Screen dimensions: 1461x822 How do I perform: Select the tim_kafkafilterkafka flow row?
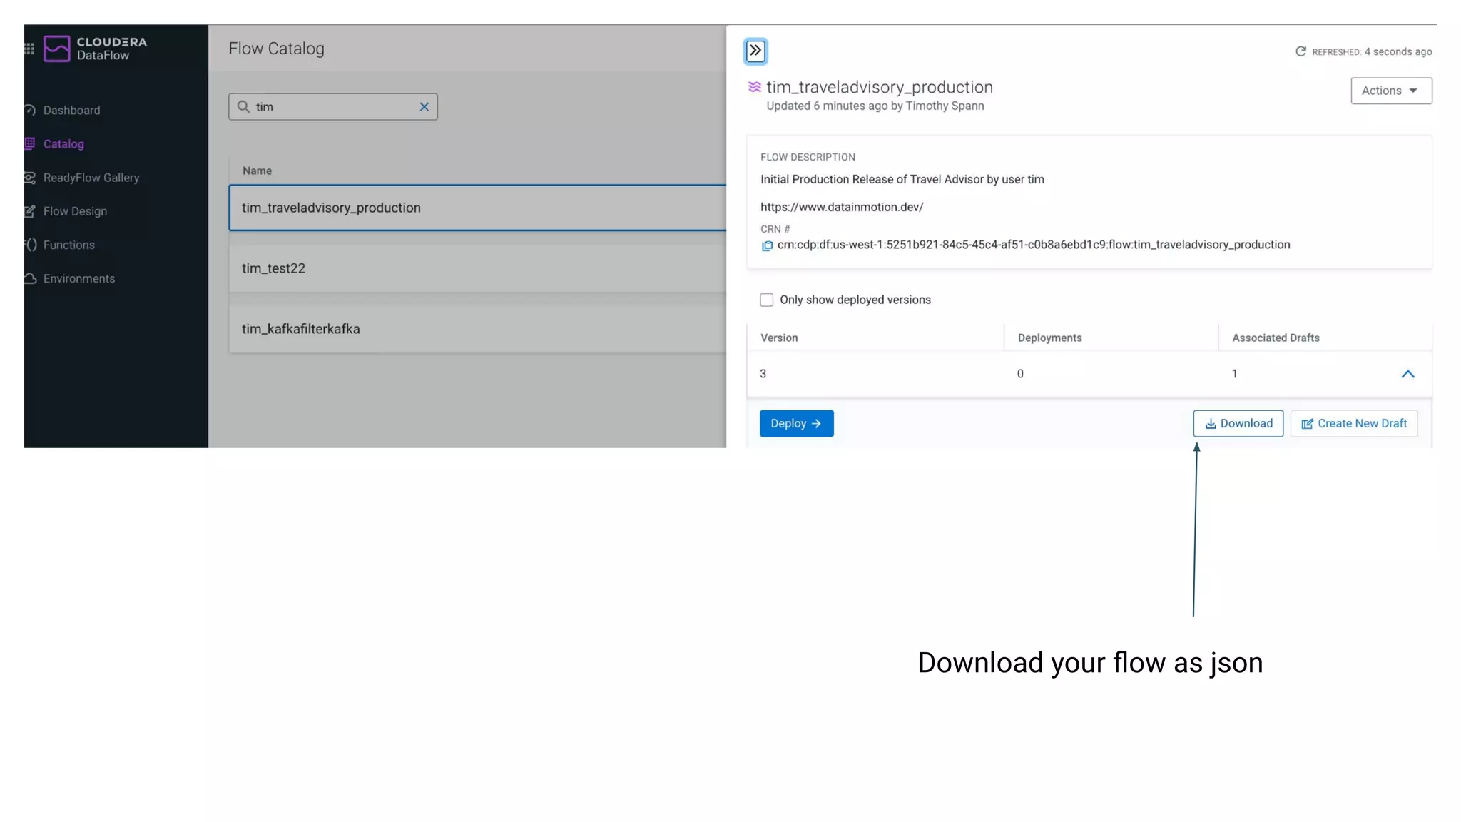tap(477, 329)
